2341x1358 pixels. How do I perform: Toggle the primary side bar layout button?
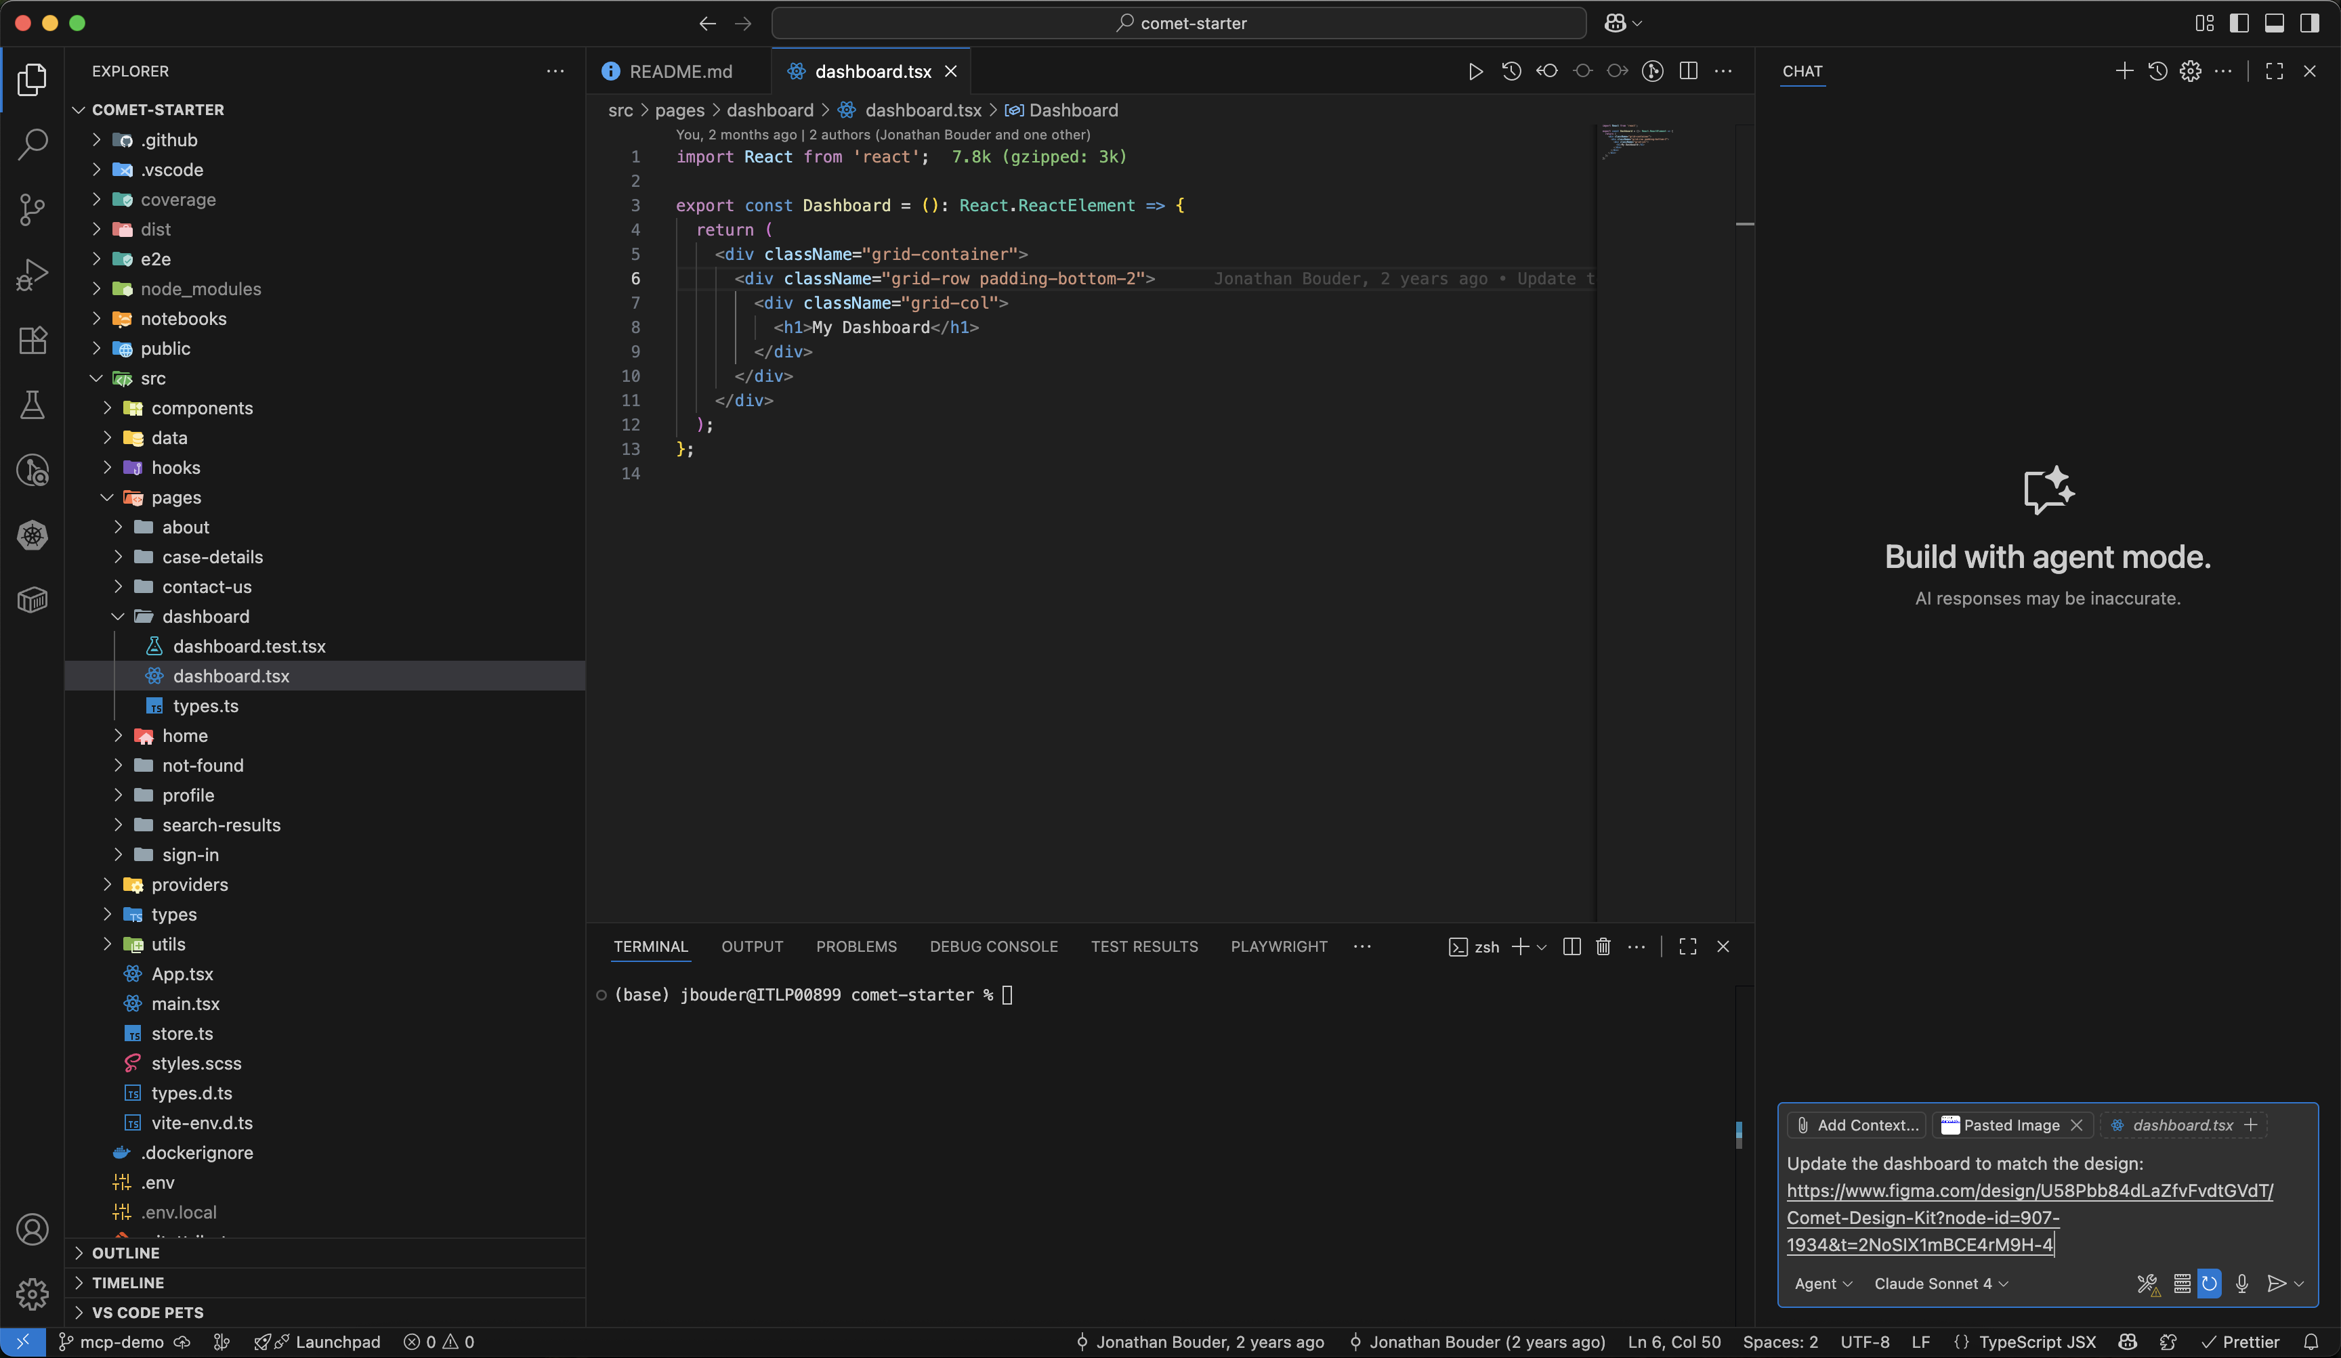2239,23
